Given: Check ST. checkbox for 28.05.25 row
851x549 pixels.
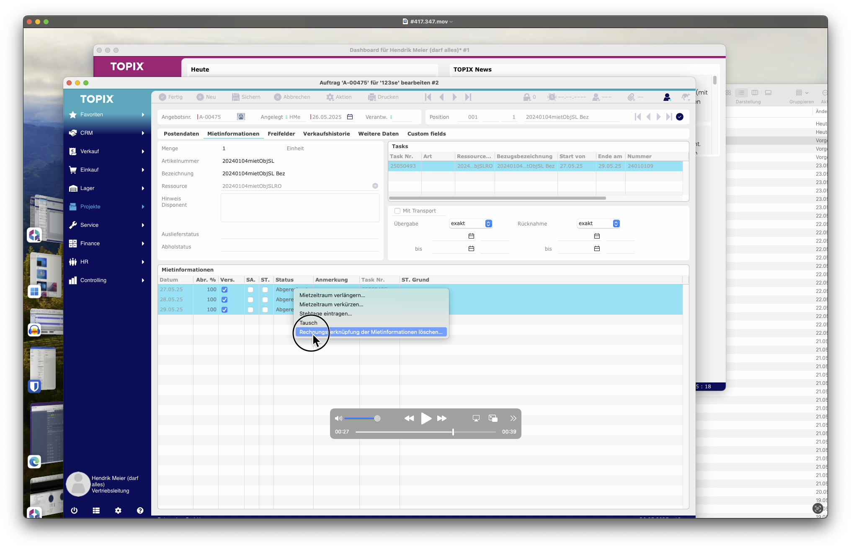Looking at the screenshot, I should (265, 300).
